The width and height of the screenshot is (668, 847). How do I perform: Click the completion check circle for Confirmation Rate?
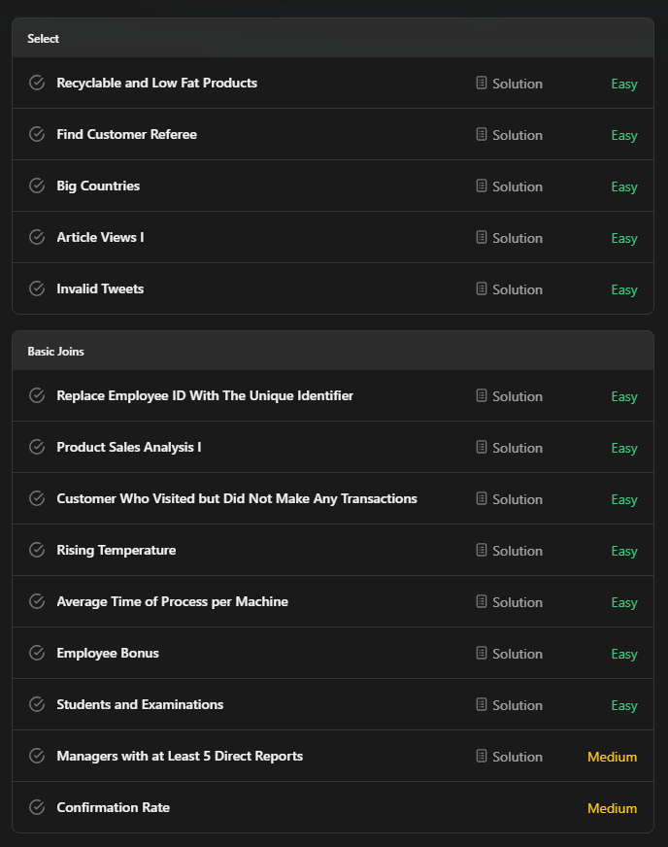(x=37, y=807)
